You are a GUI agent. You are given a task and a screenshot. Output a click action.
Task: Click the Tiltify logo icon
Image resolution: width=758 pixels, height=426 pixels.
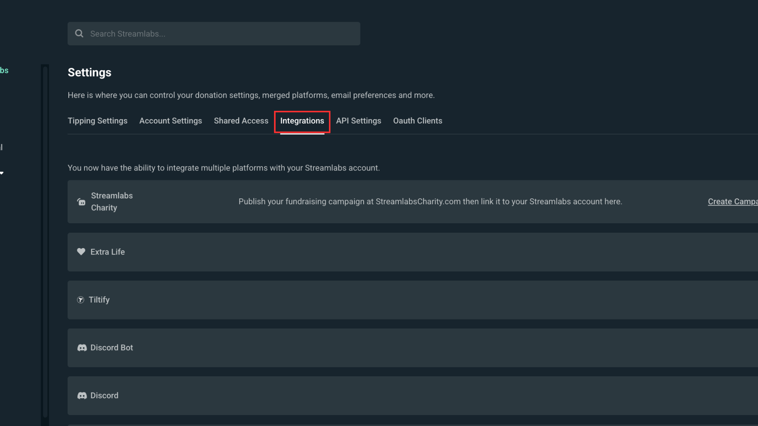81,300
